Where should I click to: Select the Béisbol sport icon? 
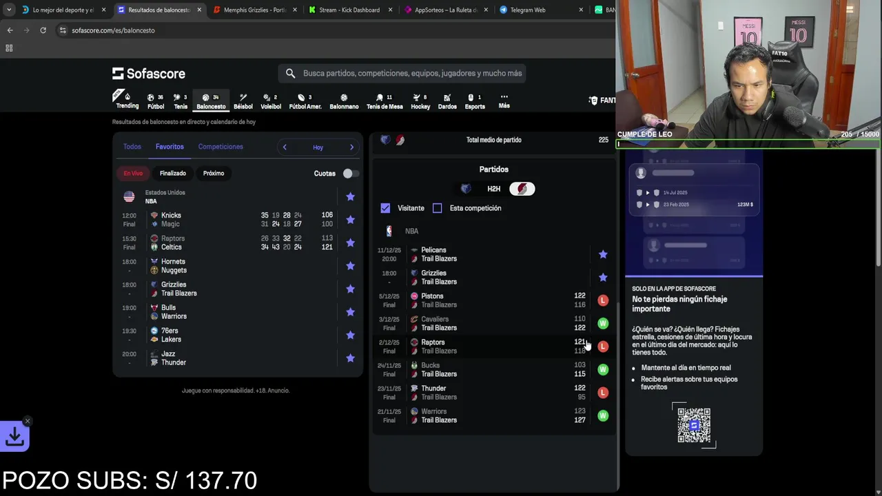tap(243, 101)
